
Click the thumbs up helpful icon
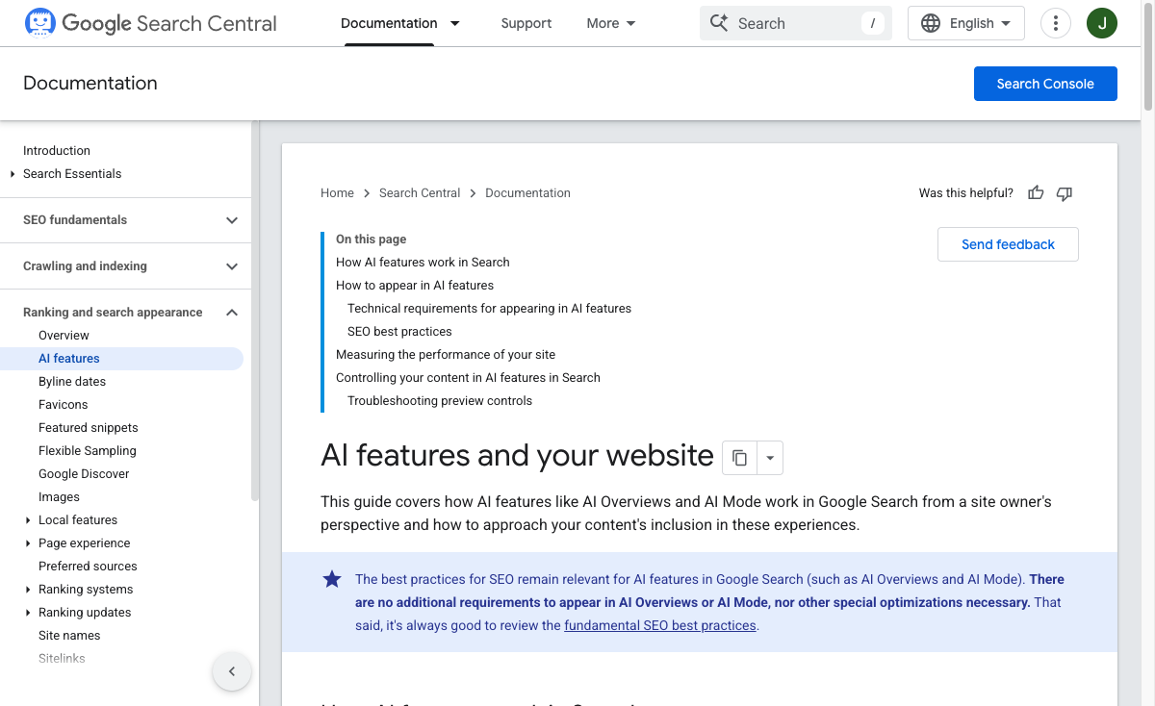(1036, 193)
